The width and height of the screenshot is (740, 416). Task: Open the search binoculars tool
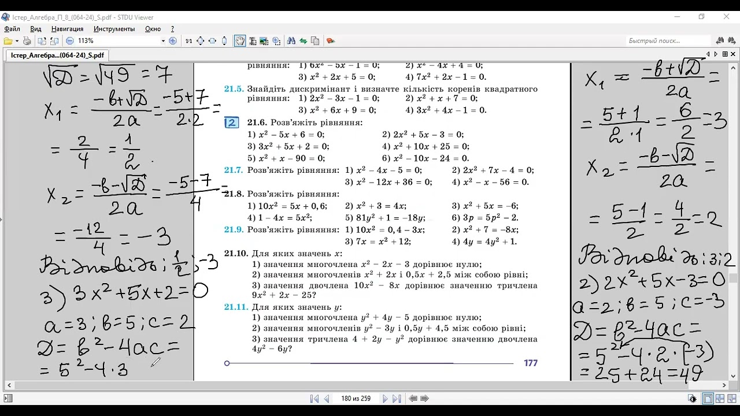pos(291,41)
